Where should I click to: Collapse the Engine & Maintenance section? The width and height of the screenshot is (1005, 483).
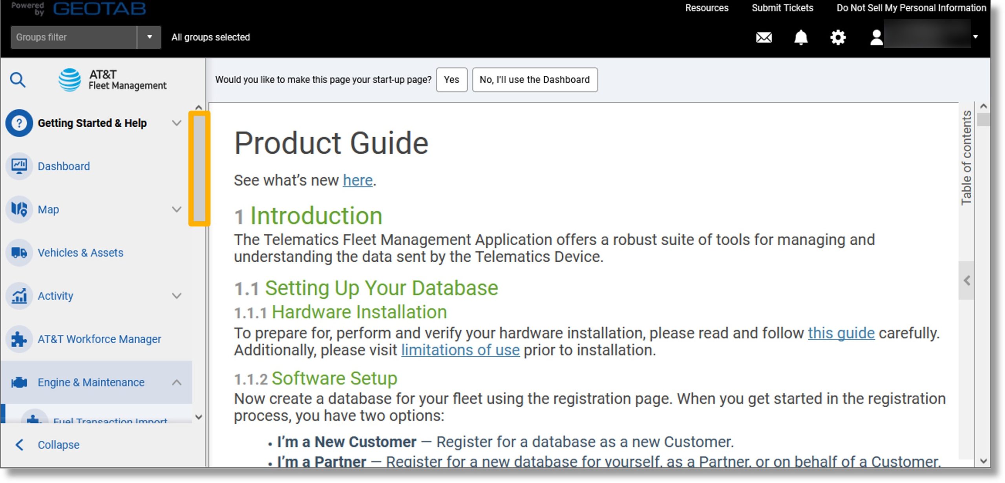click(x=177, y=382)
